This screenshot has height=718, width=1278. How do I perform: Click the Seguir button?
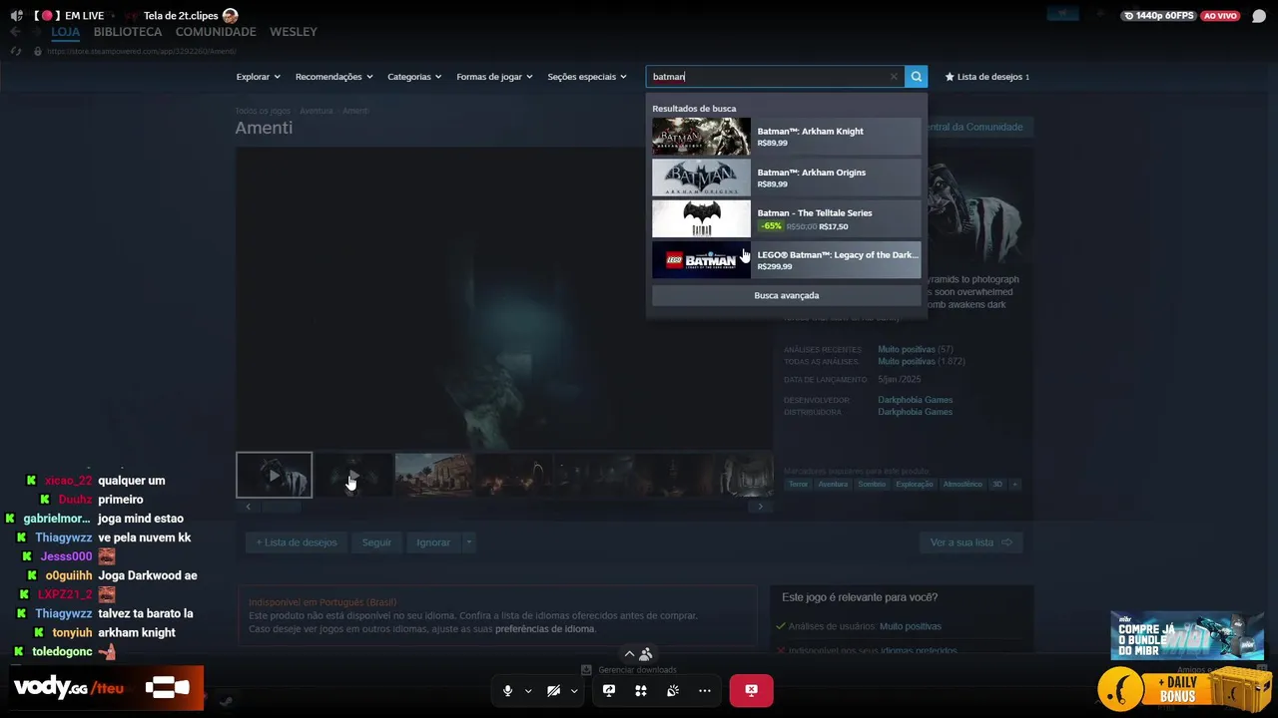376,542
